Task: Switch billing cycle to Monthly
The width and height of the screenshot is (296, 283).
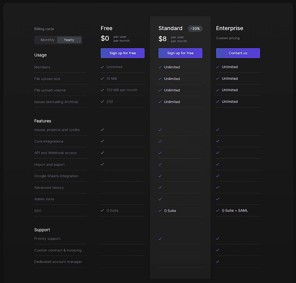Action: click(47, 40)
